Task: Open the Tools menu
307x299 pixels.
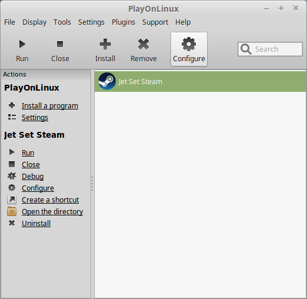Action: click(x=62, y=22)
